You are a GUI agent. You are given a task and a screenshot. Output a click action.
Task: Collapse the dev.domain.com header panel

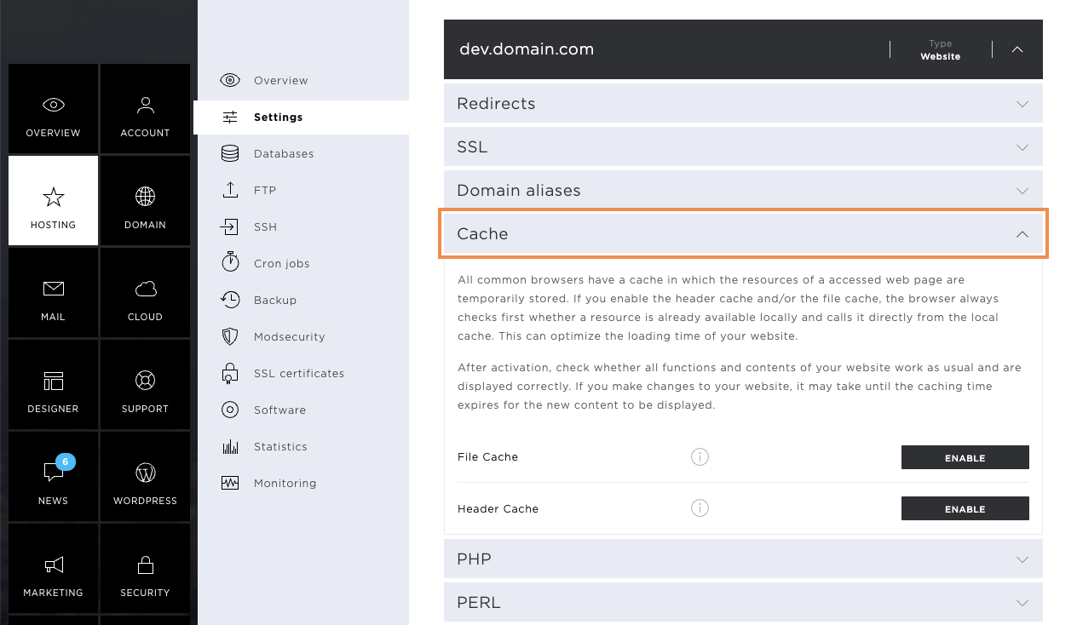[1017, 49]
